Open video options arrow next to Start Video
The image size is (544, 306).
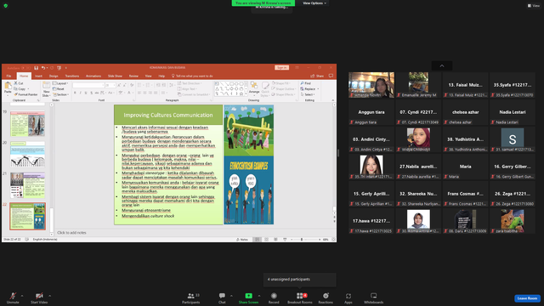(49, 296)
